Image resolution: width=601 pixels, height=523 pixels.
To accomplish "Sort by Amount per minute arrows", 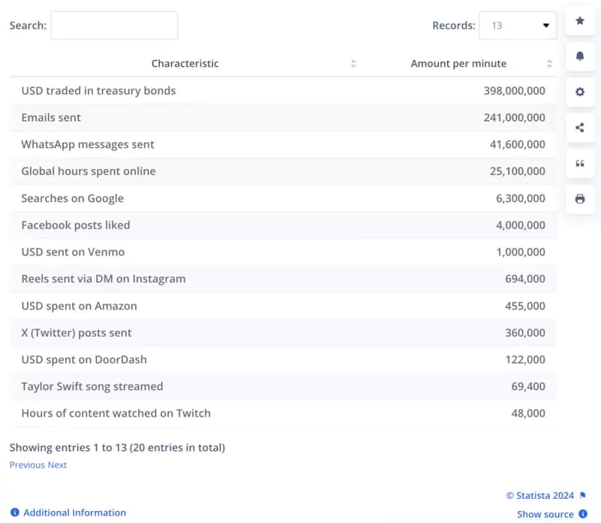I will click(x=549, y=64).
